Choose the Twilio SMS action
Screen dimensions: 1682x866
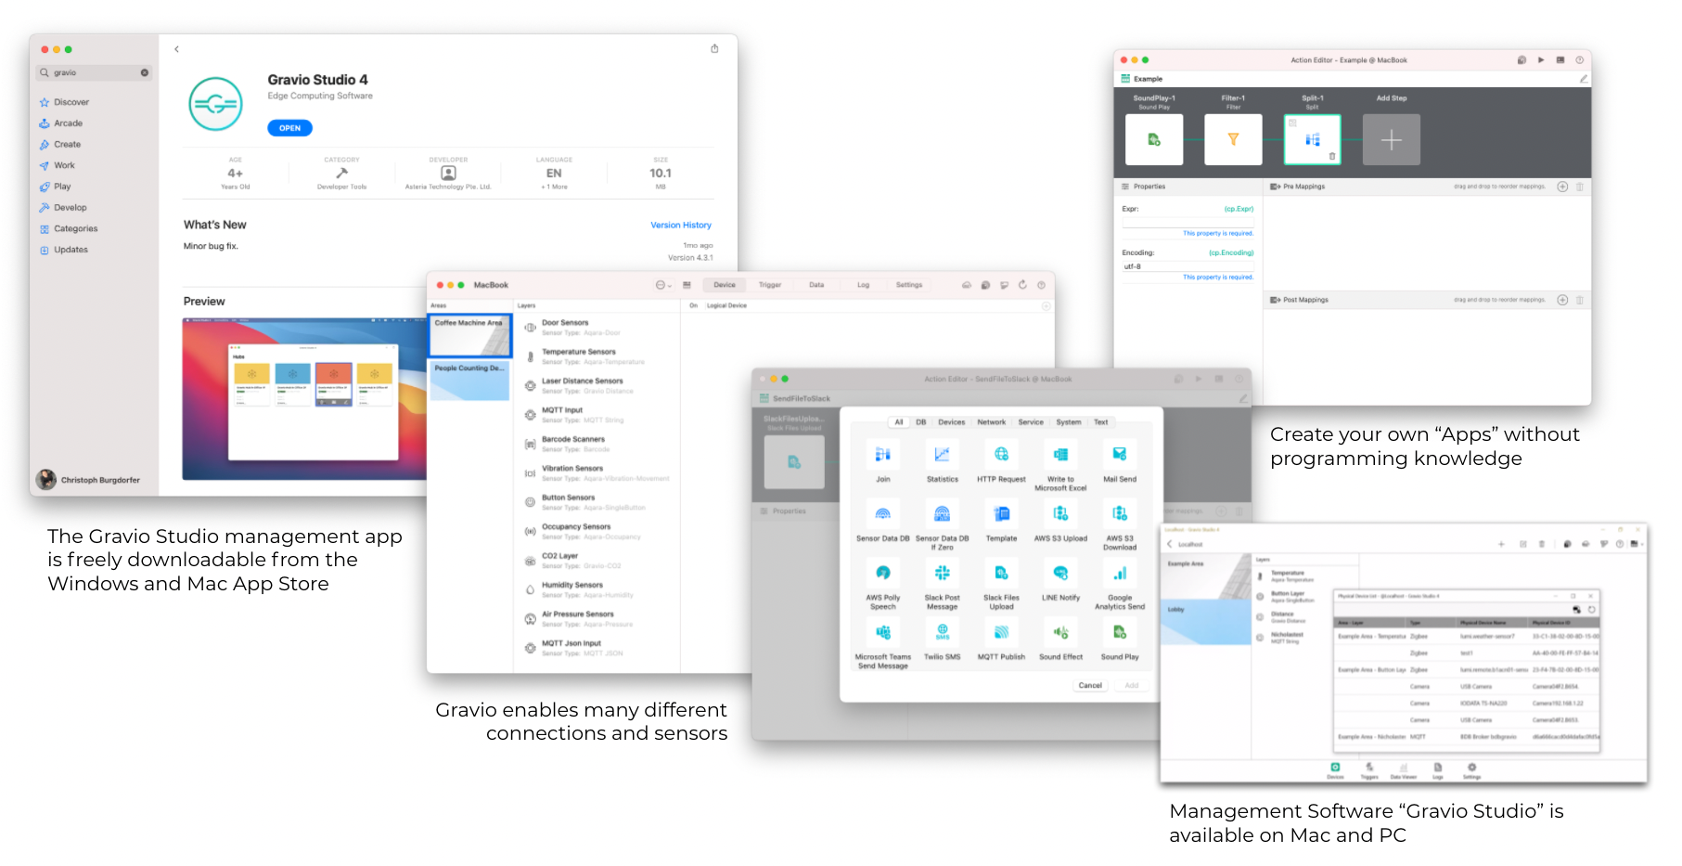(942, 632)
